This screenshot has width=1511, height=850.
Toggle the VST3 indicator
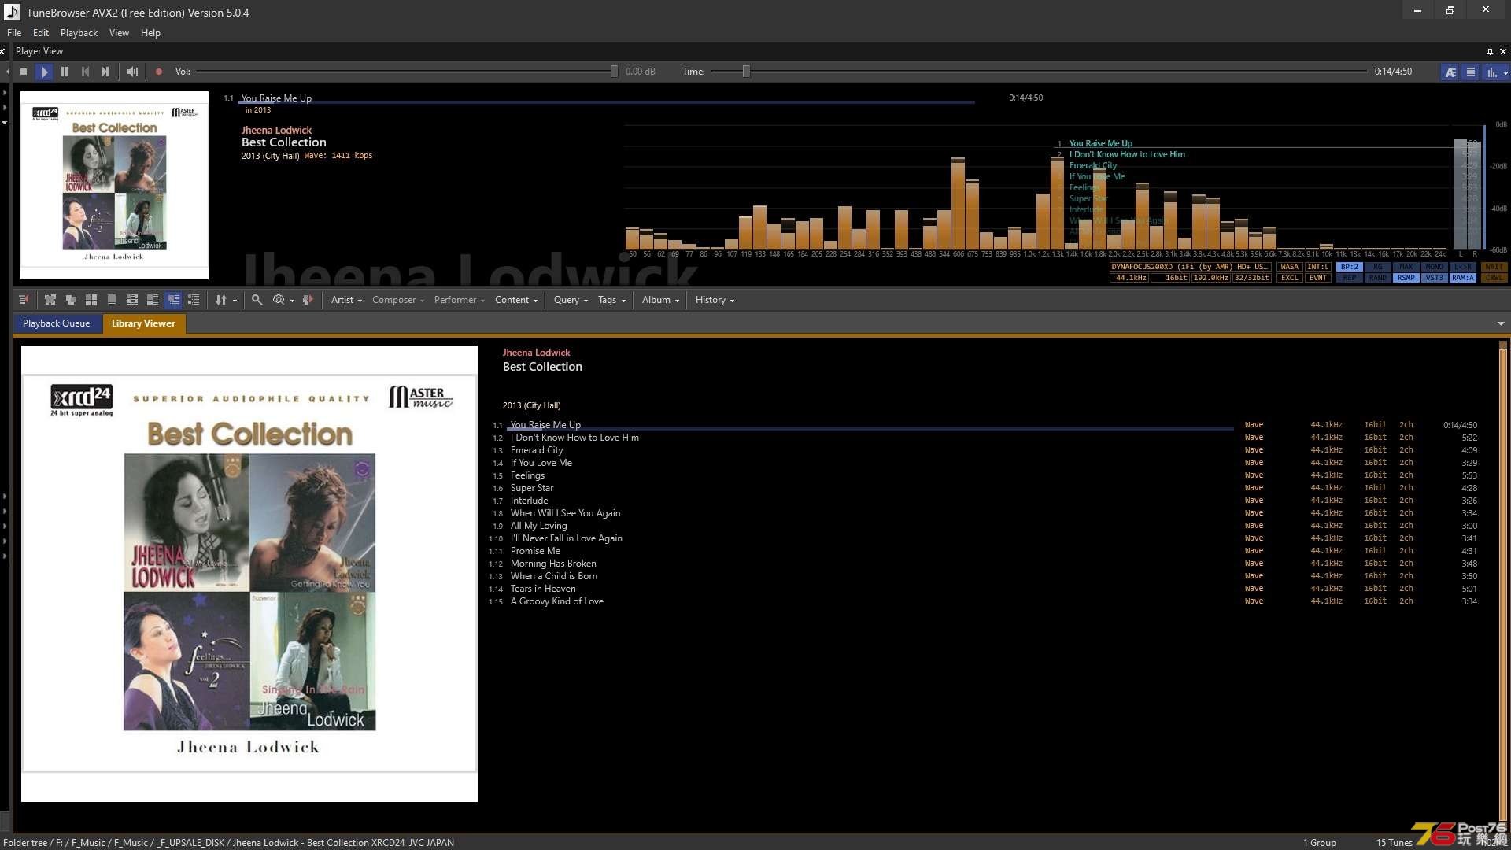coord(1434,278)
